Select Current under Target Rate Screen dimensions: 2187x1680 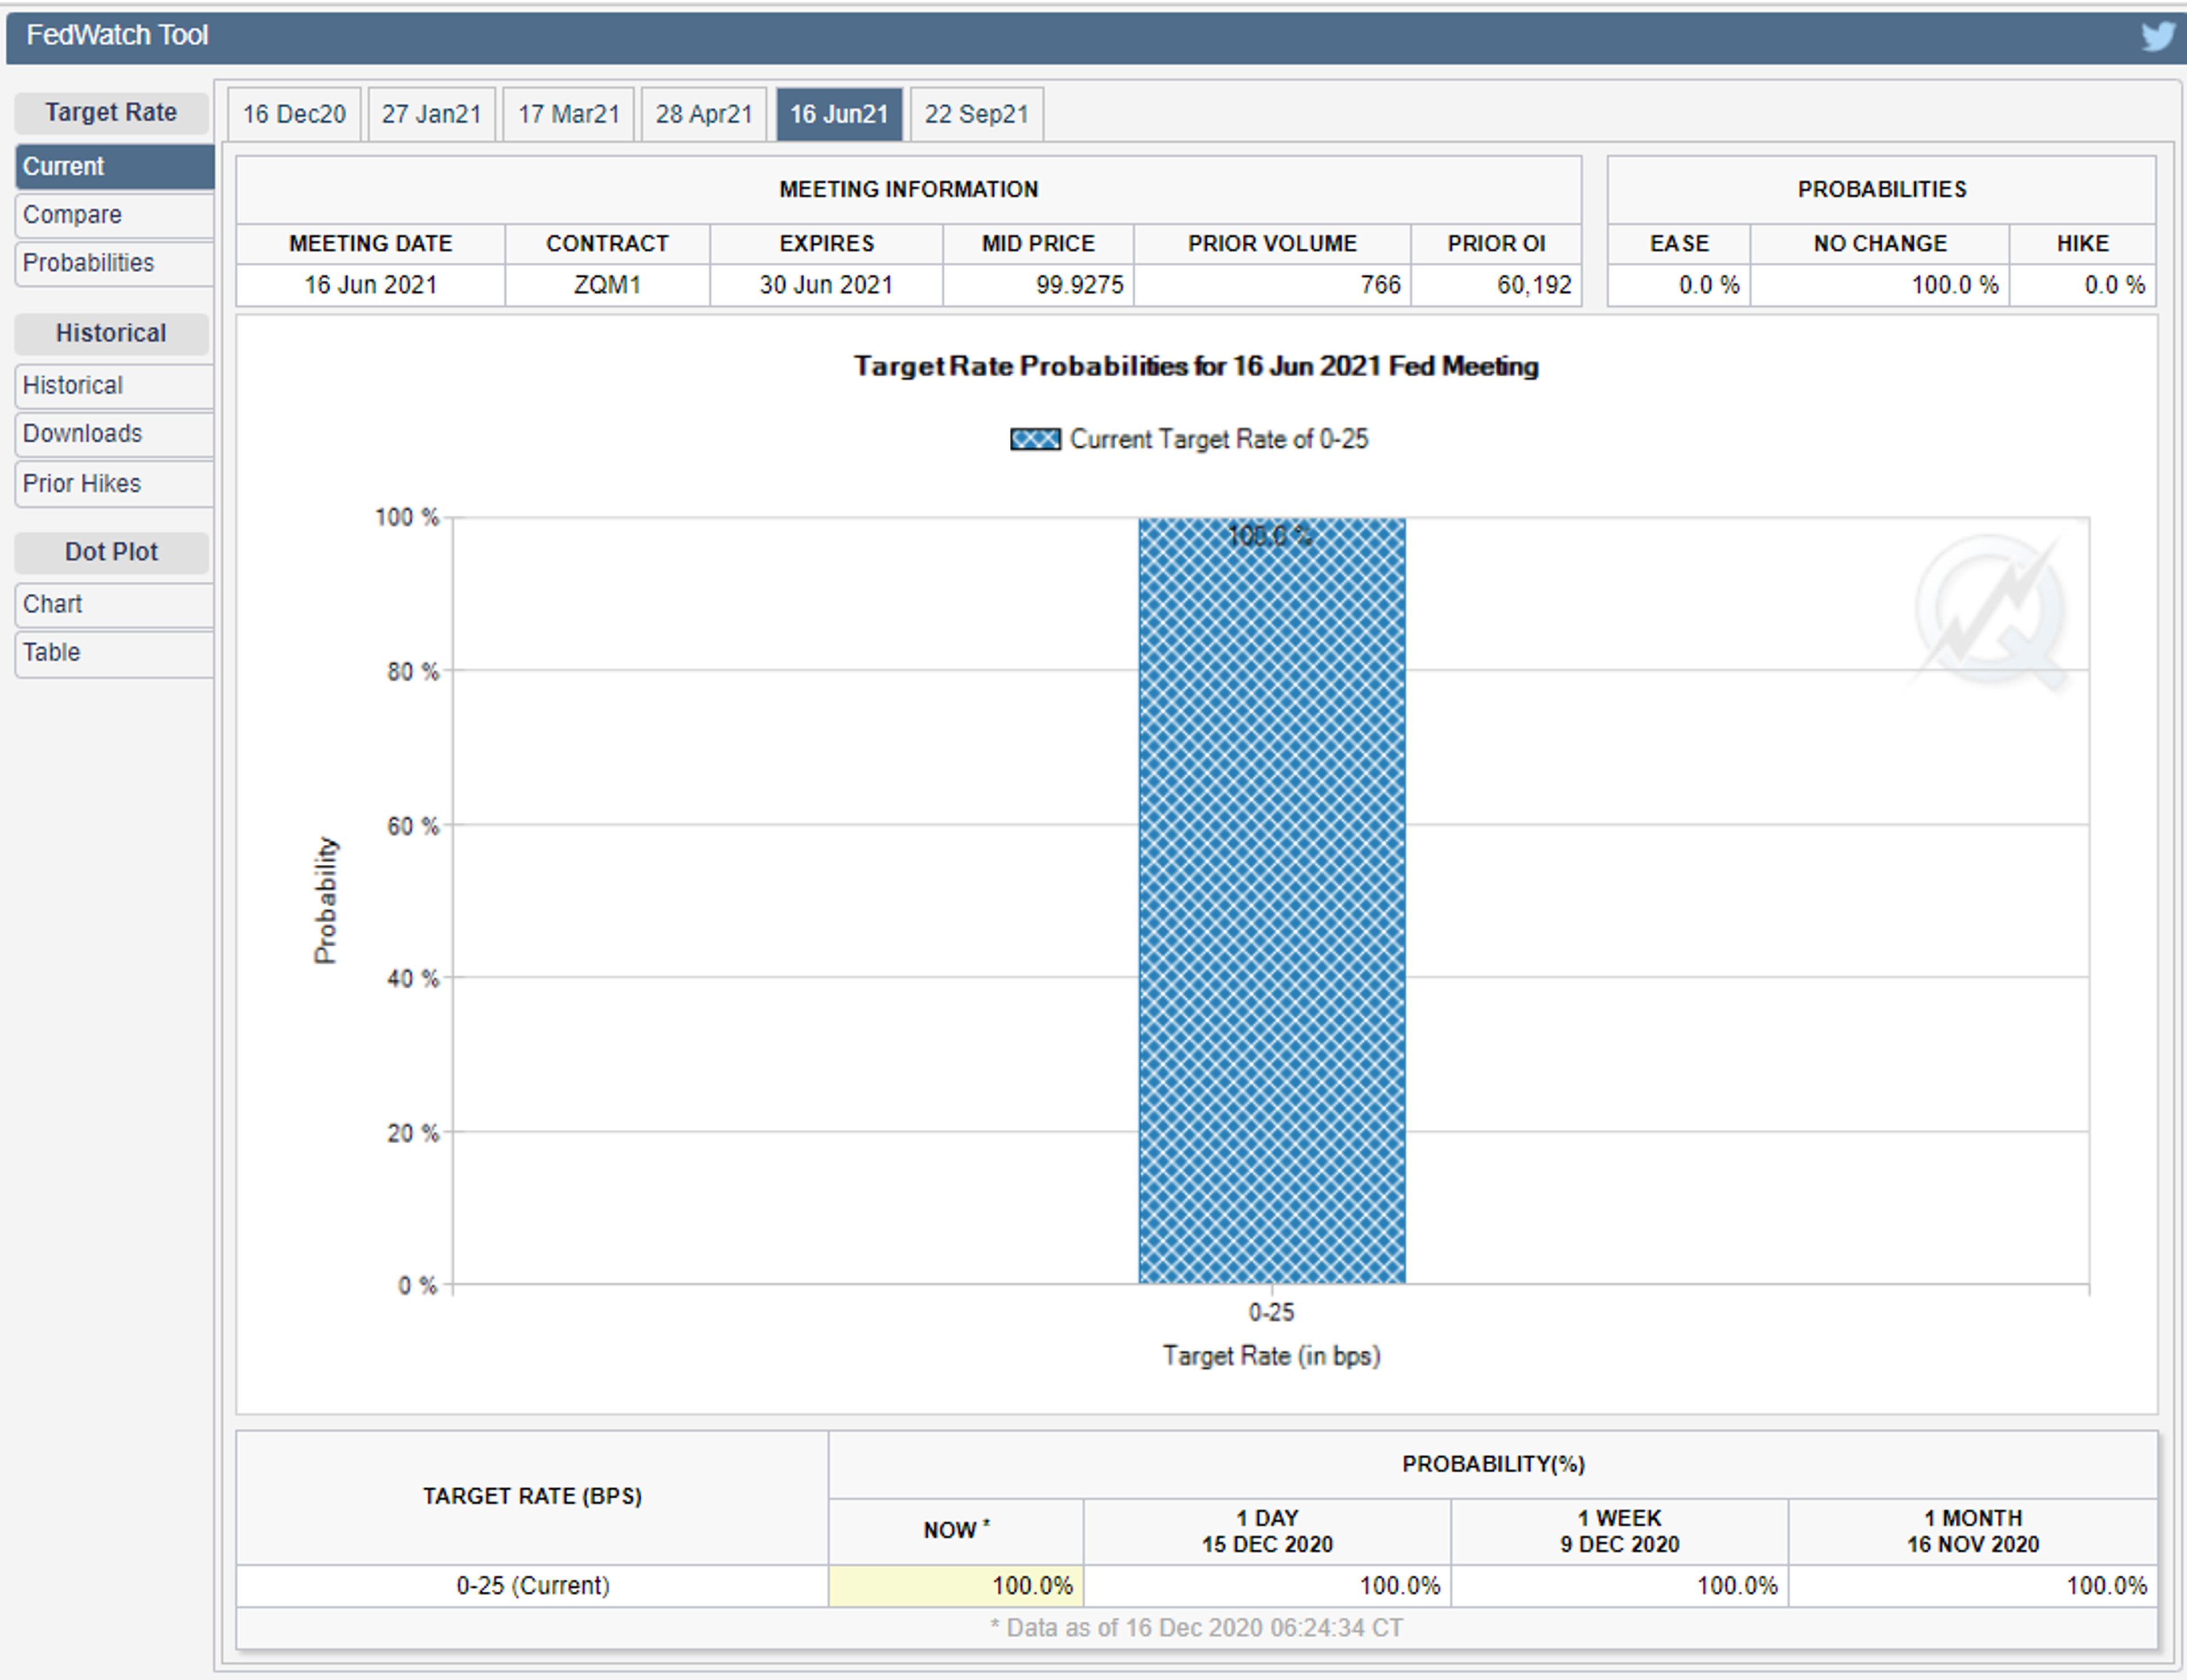pyautogui.click(x=114, y=167)
